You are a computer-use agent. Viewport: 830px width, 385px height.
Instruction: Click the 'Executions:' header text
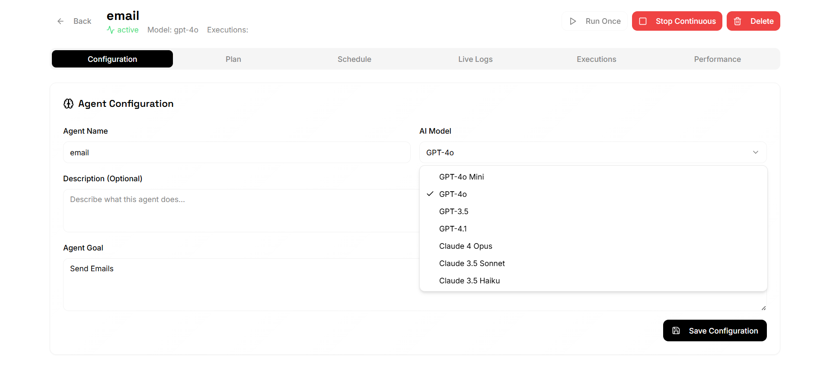(x=227, y=30)
